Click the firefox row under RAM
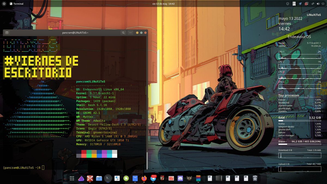The height and width of the screenshot is (184, 327). [299, 124]
